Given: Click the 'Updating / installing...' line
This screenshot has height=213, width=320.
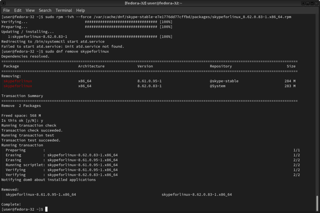Looking at the screenshot, I should point(27,32).
